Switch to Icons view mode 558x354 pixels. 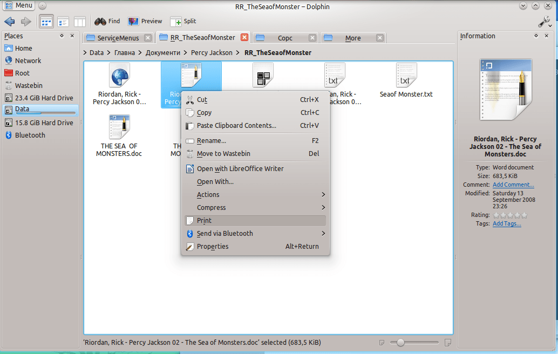pos(46,22)
